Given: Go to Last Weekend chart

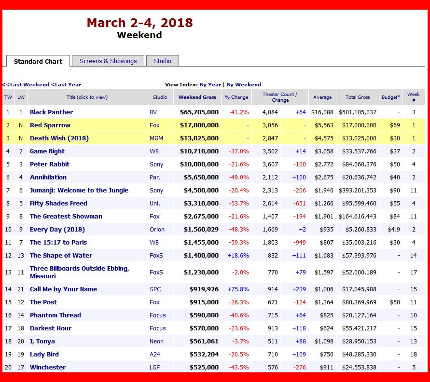Looking at the screenshot, I should click(x=26, y=85).
